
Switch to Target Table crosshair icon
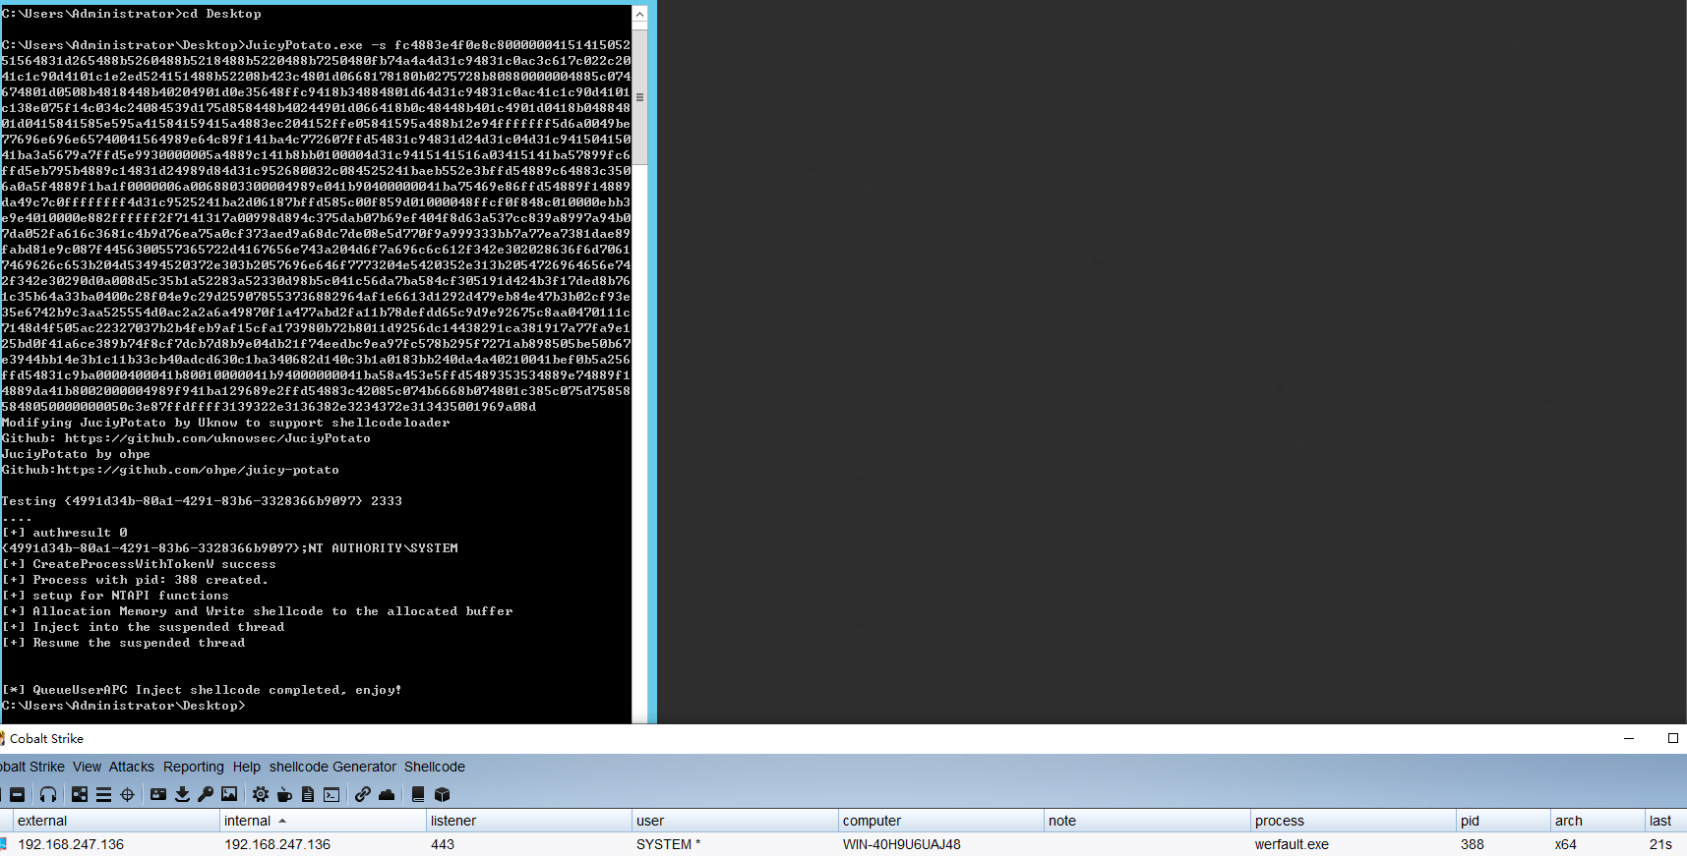tap(127, 794)
